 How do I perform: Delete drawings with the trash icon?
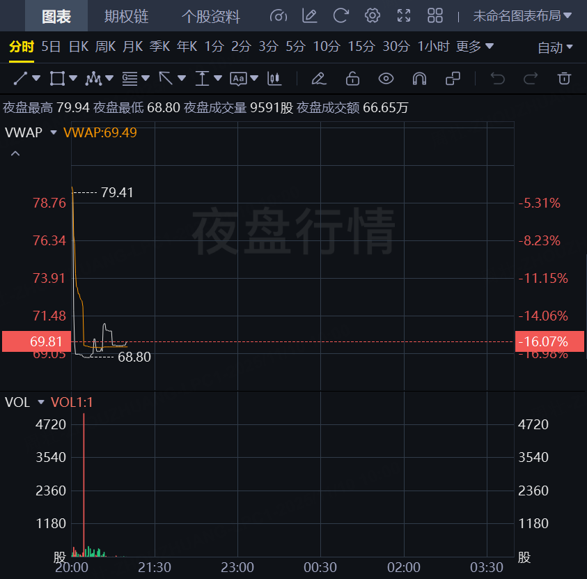coord(565,78)
